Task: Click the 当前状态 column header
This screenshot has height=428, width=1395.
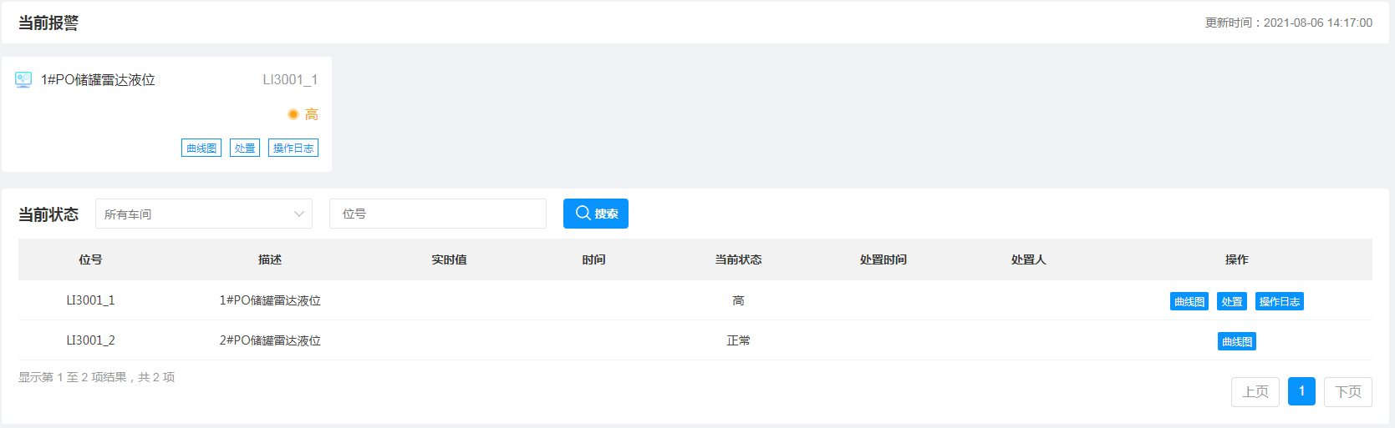Action: click(x=738, y=259)
